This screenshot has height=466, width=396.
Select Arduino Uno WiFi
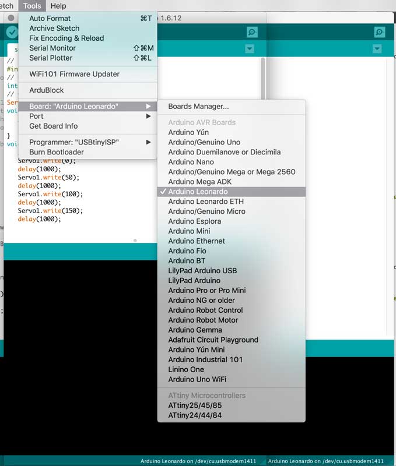click(232, 379)
